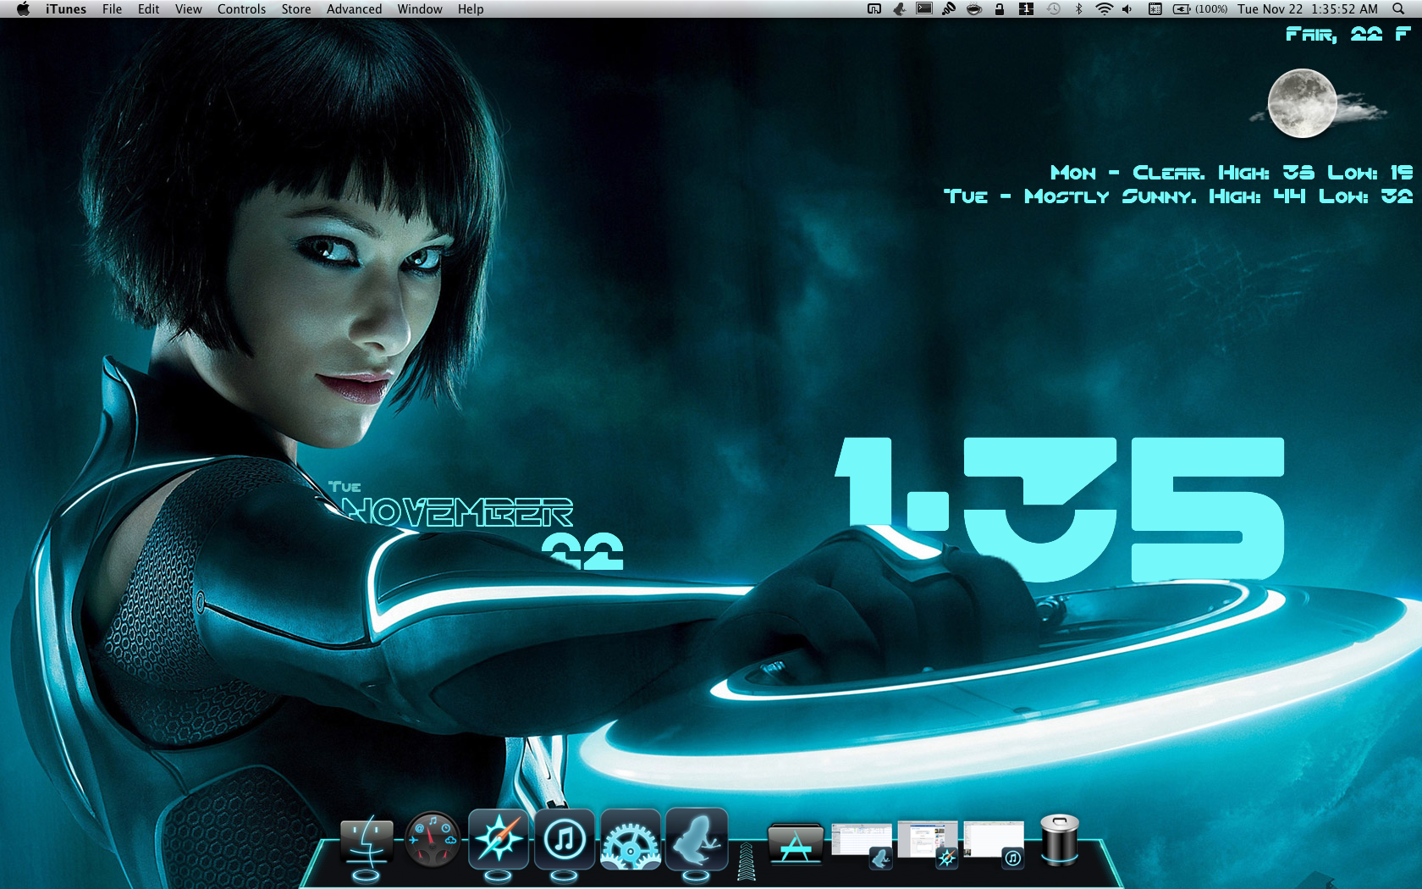Image resolution: width=1422 pixels, height=889 pixels.
Task: Open the File menu
Action: pos(112,9)
